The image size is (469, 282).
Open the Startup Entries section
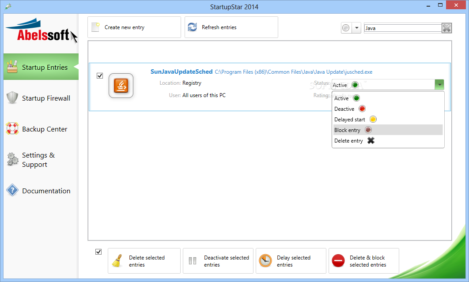pyautogui.click(x=41, y=67)
